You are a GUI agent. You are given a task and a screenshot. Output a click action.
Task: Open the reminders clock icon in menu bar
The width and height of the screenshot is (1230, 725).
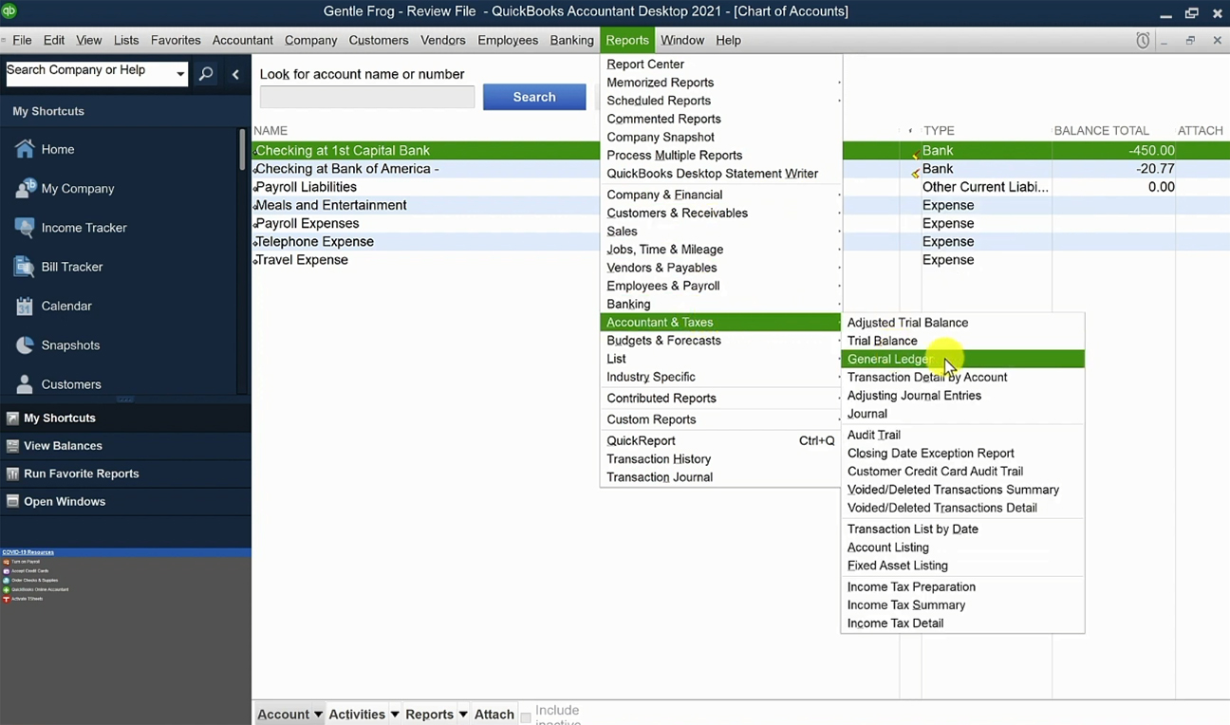[x=1143, y=41]
